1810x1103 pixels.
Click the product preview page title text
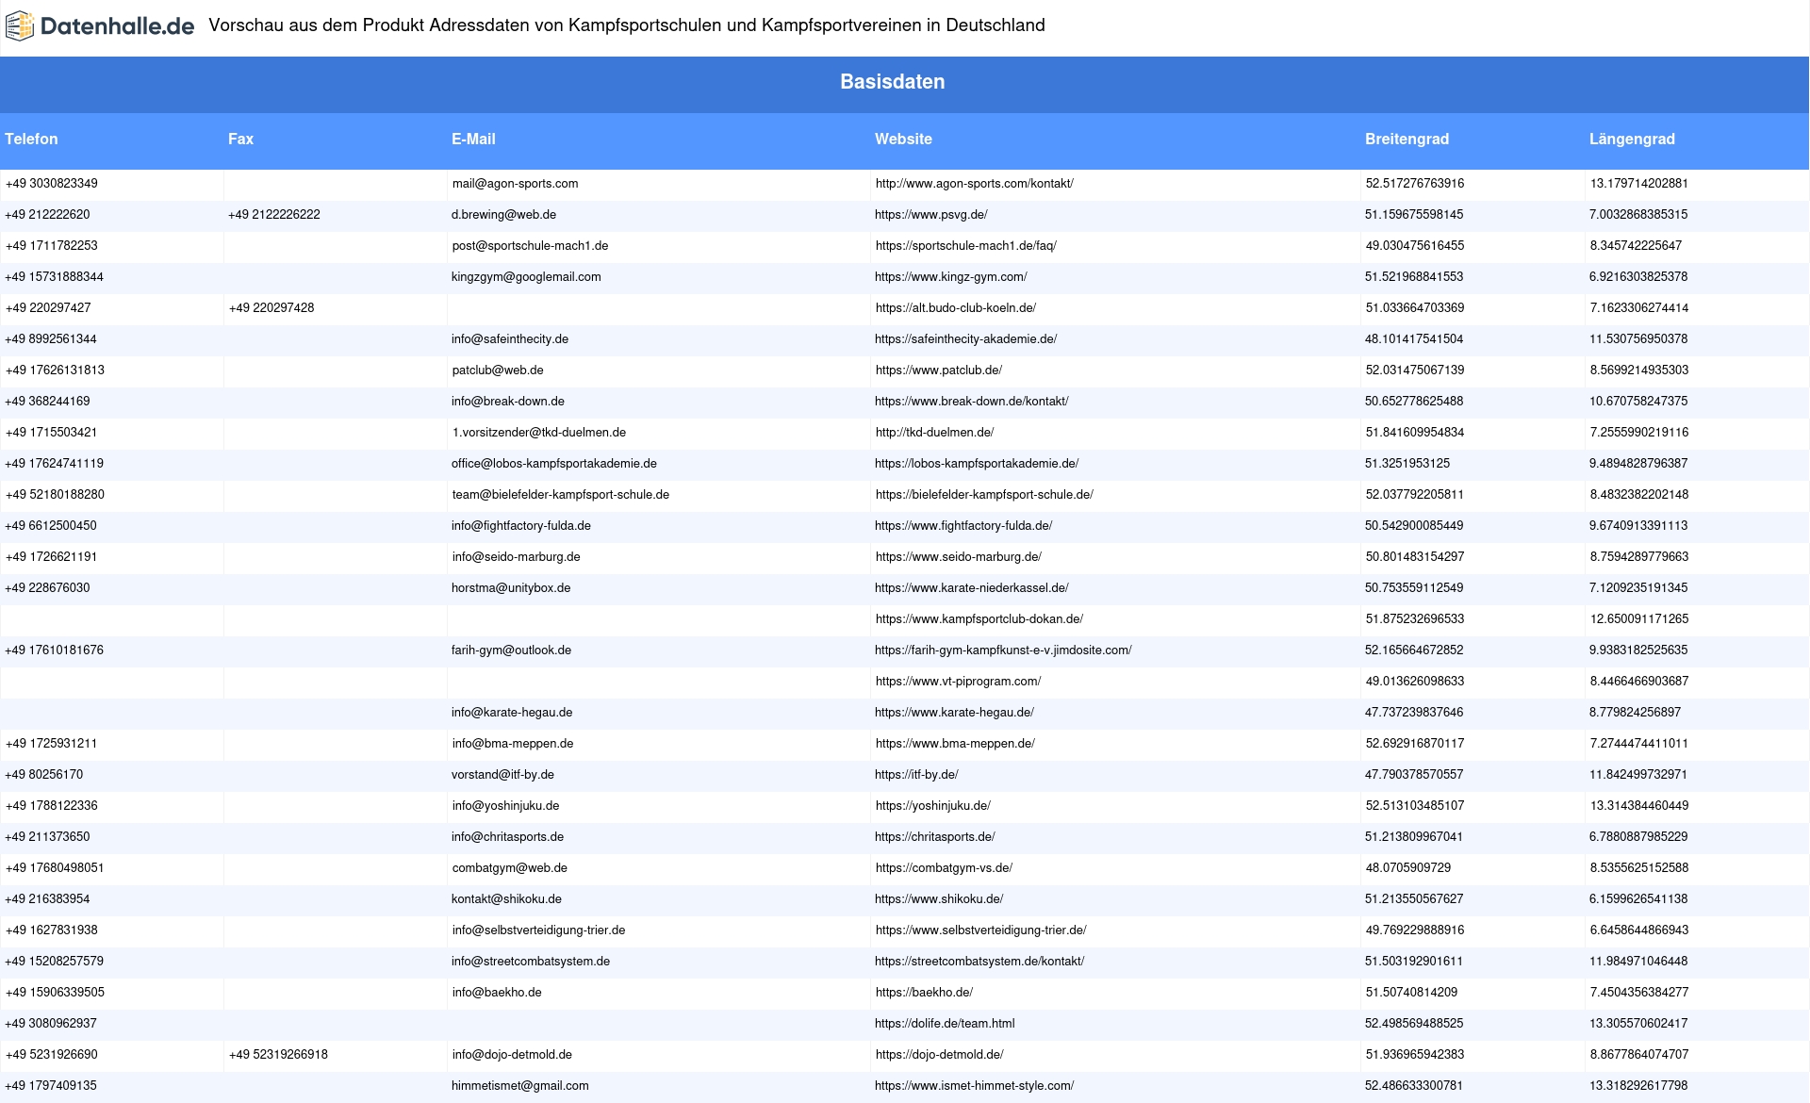click(x=627, y=25)
